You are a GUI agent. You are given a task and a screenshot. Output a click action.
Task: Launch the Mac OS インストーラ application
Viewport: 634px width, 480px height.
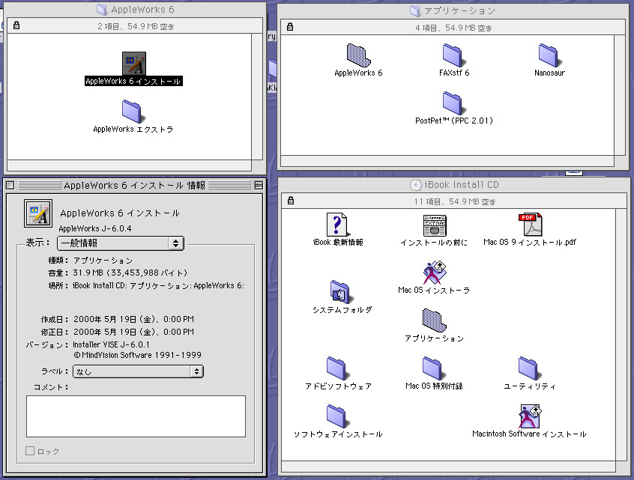tap(434, 273)
